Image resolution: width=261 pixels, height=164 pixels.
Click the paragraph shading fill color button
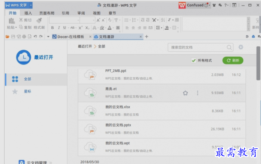point(167,28)
